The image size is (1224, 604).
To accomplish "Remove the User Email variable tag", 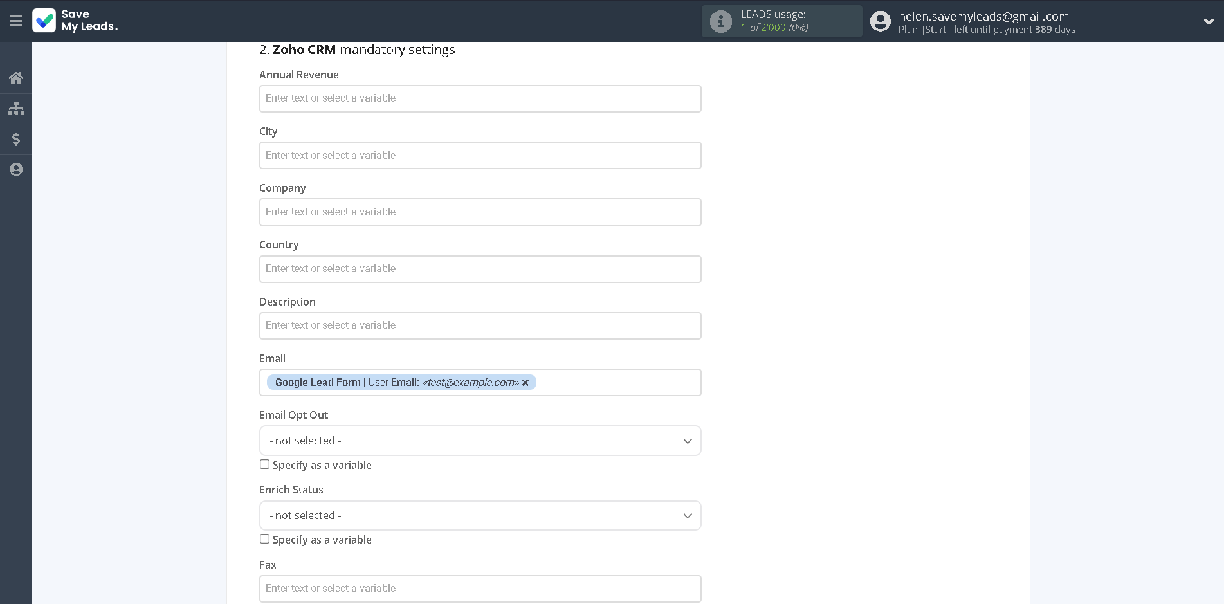I will (525, 383).
